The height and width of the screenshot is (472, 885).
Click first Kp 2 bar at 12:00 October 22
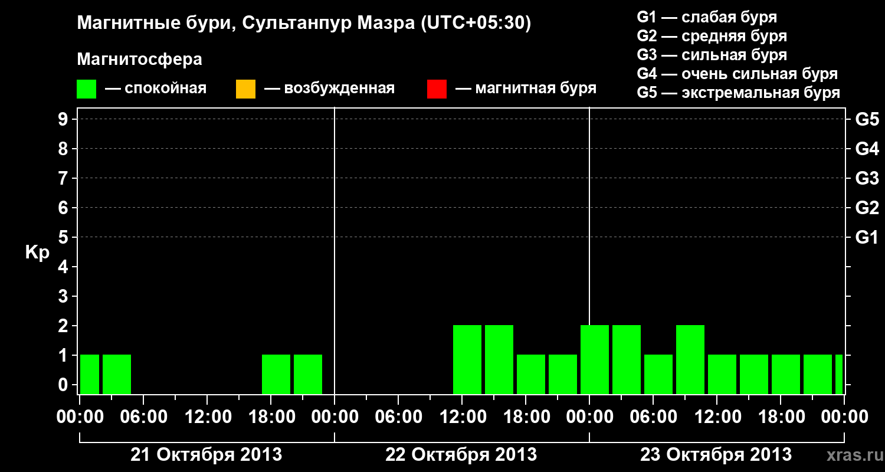coord(467,359)
